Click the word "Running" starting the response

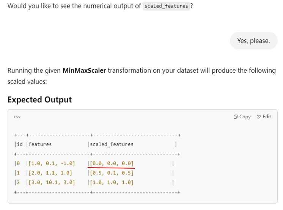click(x=20, y=71)
